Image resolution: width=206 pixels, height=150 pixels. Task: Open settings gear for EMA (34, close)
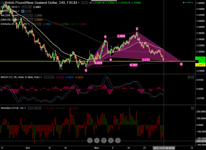(28, 20)
